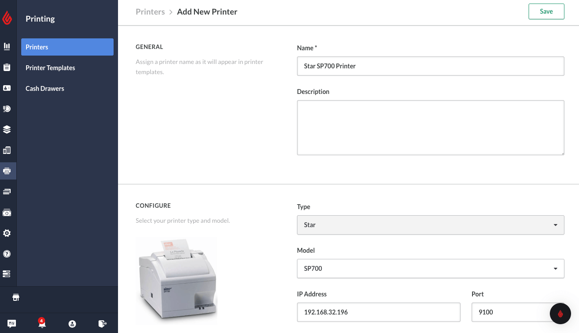Expand the Model dropdown showing SP700
Viewport: 579px width, 333px height.
pos(430,269)
